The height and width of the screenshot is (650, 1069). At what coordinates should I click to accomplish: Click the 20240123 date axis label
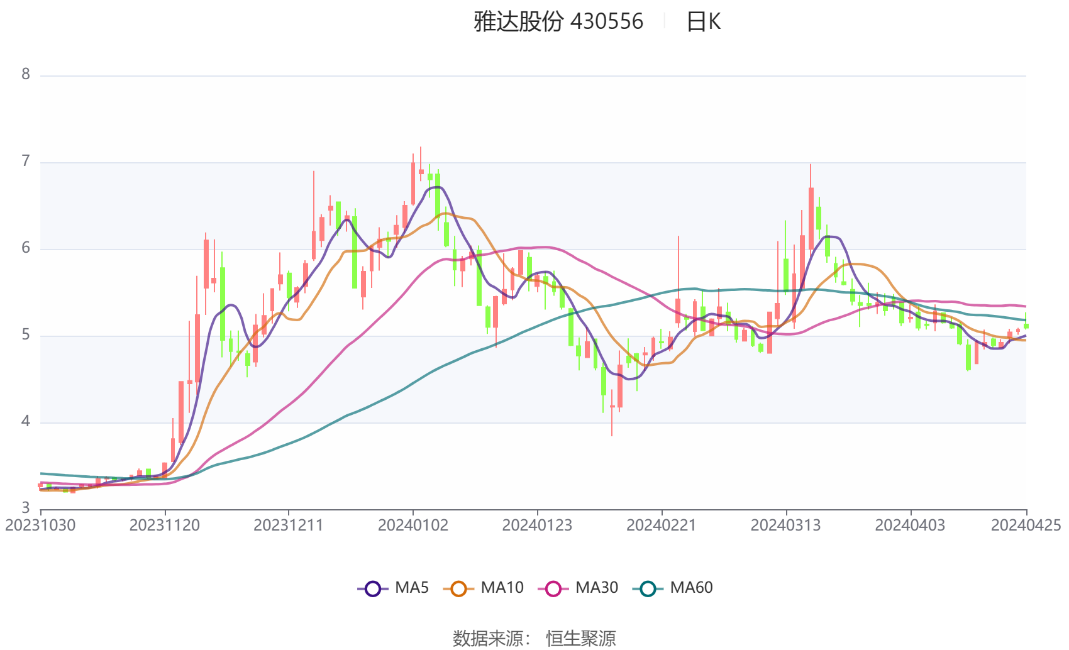(537, 526)
